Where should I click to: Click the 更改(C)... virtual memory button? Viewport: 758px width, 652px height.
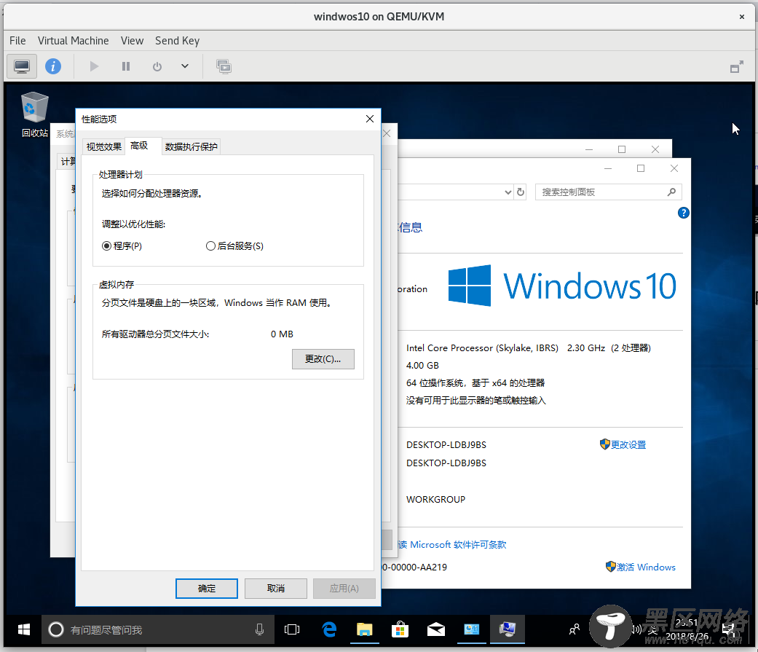(323, 359)
